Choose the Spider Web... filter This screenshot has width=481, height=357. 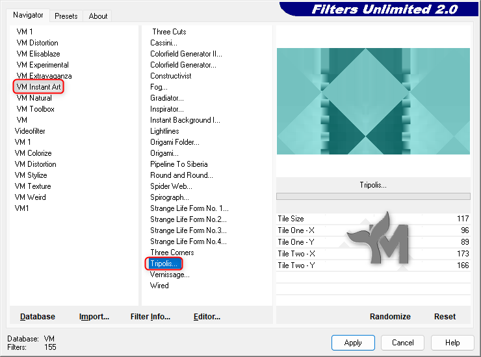point(171,186)
